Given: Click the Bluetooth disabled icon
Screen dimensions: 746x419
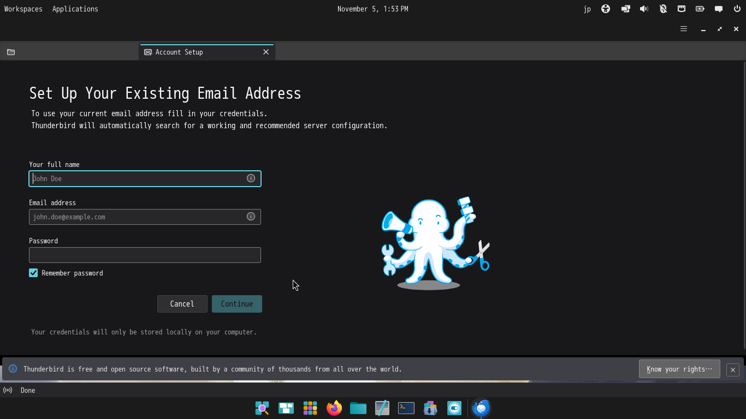Looking at the screenshot, I should click(663, 9).
